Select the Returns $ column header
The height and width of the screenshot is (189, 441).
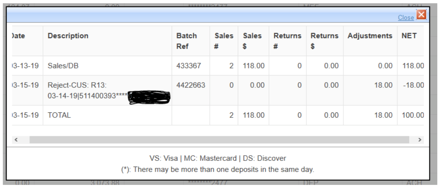(x=324, y=41)
